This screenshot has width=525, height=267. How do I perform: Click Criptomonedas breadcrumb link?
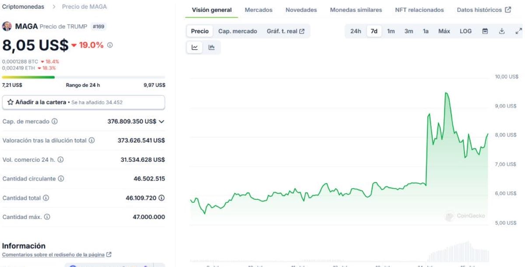[x=23, y=7]
